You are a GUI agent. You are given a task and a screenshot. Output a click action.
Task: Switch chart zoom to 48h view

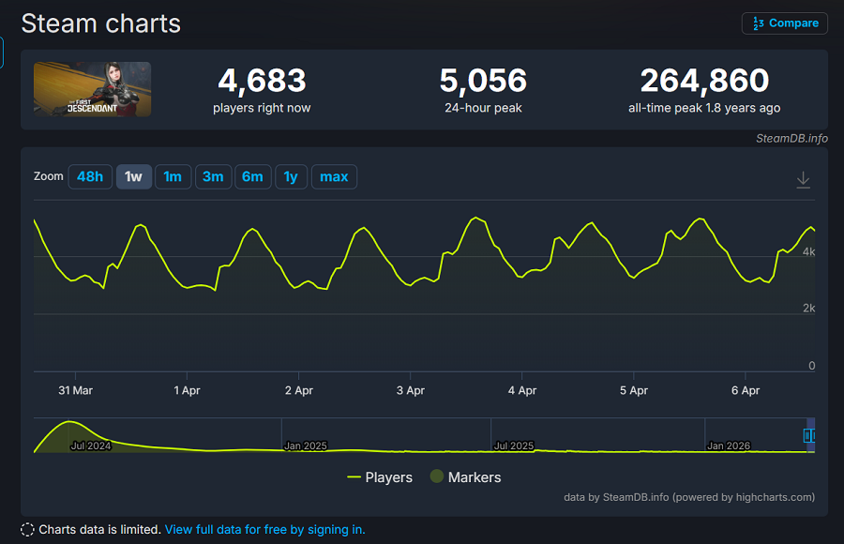click(90, 176)
